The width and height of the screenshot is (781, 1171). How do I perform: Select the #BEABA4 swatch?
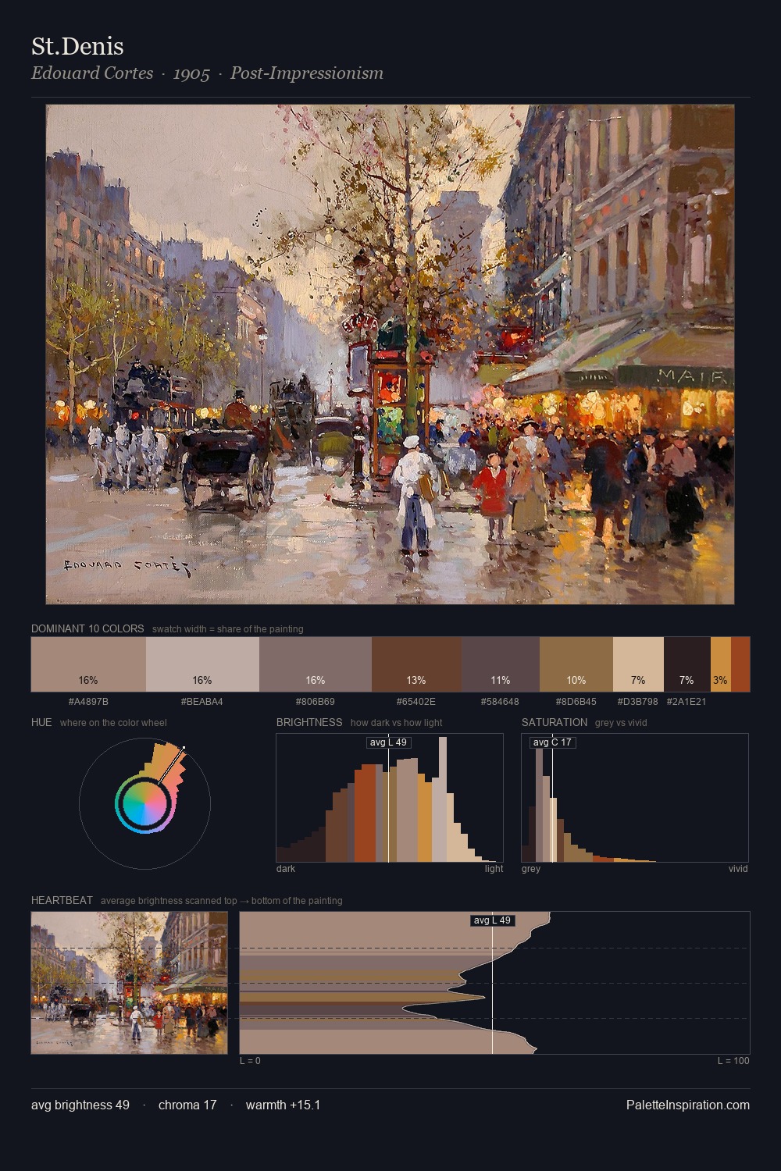point(202,664)
